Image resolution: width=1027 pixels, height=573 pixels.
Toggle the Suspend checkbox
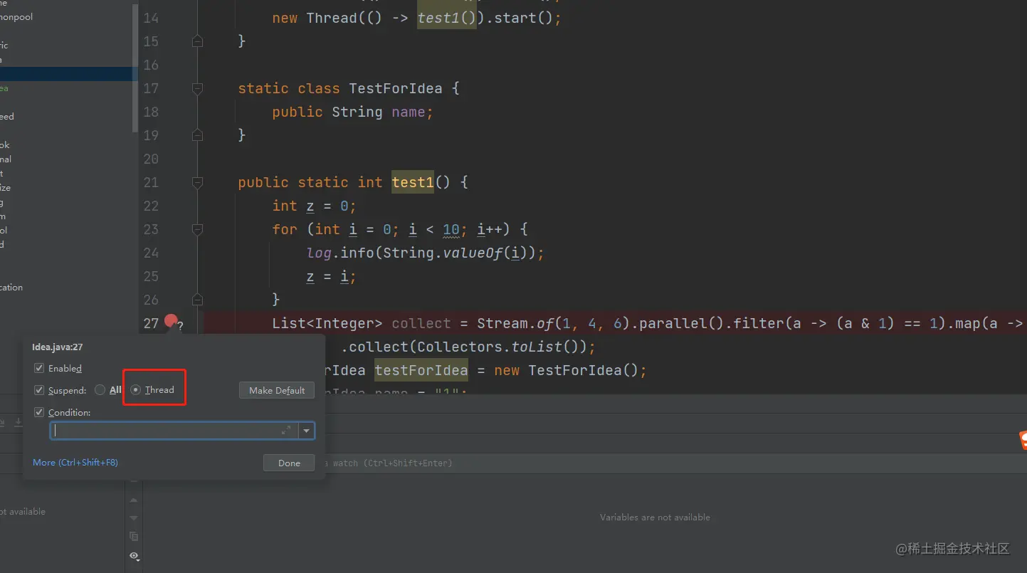39,390
